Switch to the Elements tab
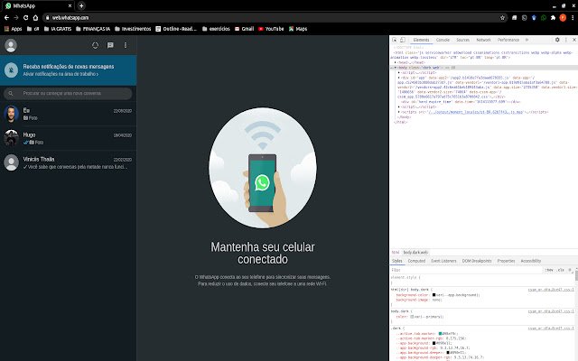 tap(421, 40)
